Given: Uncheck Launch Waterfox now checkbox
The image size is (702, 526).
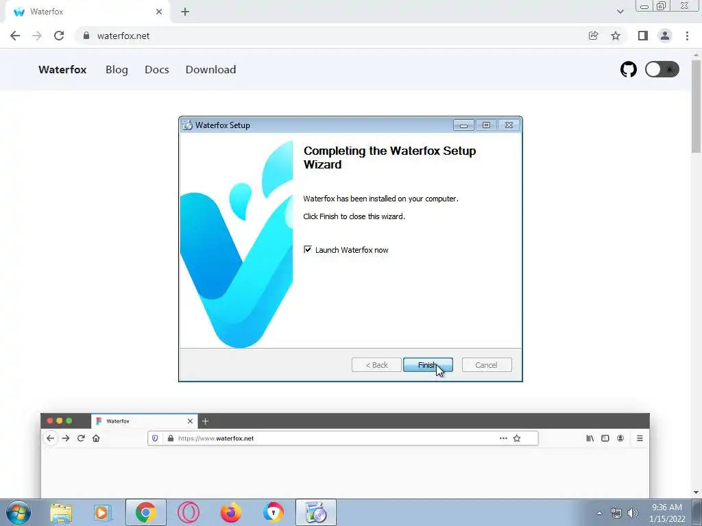Looking at the screenshot, I should 308,249.
